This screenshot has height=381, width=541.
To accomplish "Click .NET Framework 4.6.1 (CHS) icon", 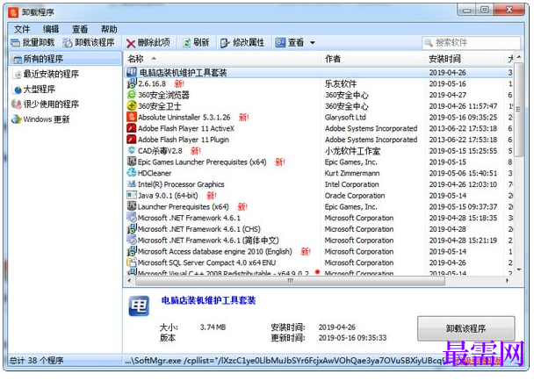I will coord(132,228).
